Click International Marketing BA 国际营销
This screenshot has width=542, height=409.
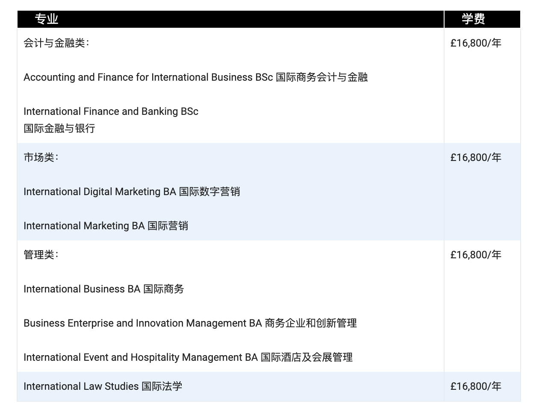click(106, 226)
